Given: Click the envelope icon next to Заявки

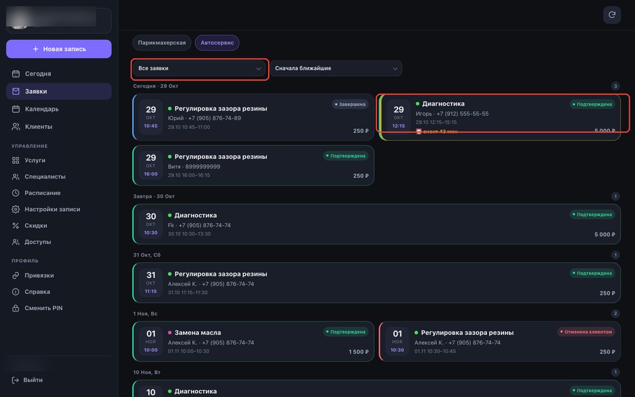Looking at the screenshot, I should tap(16, 91).
